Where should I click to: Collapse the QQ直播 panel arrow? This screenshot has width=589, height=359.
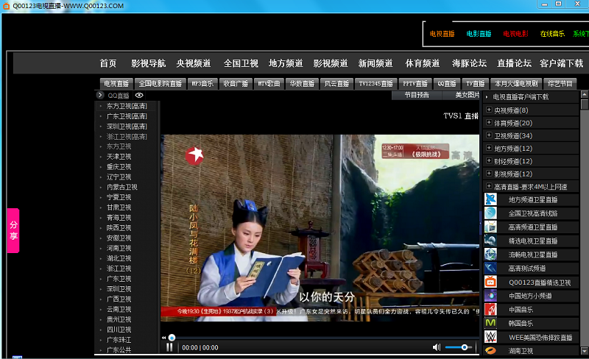(100, 96)
